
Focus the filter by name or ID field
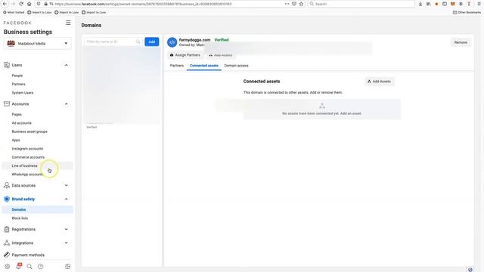click(x=113, y=42)
